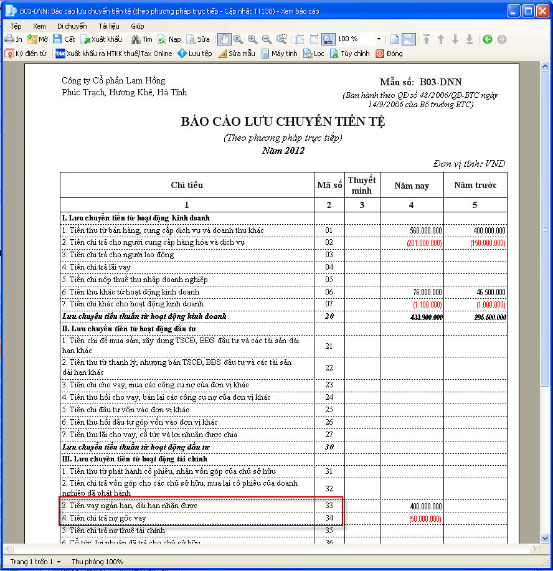Viewport: 553px width, 571px height.
Task: Click the green back navigation arrow
Action: click(x=488, y=39)
